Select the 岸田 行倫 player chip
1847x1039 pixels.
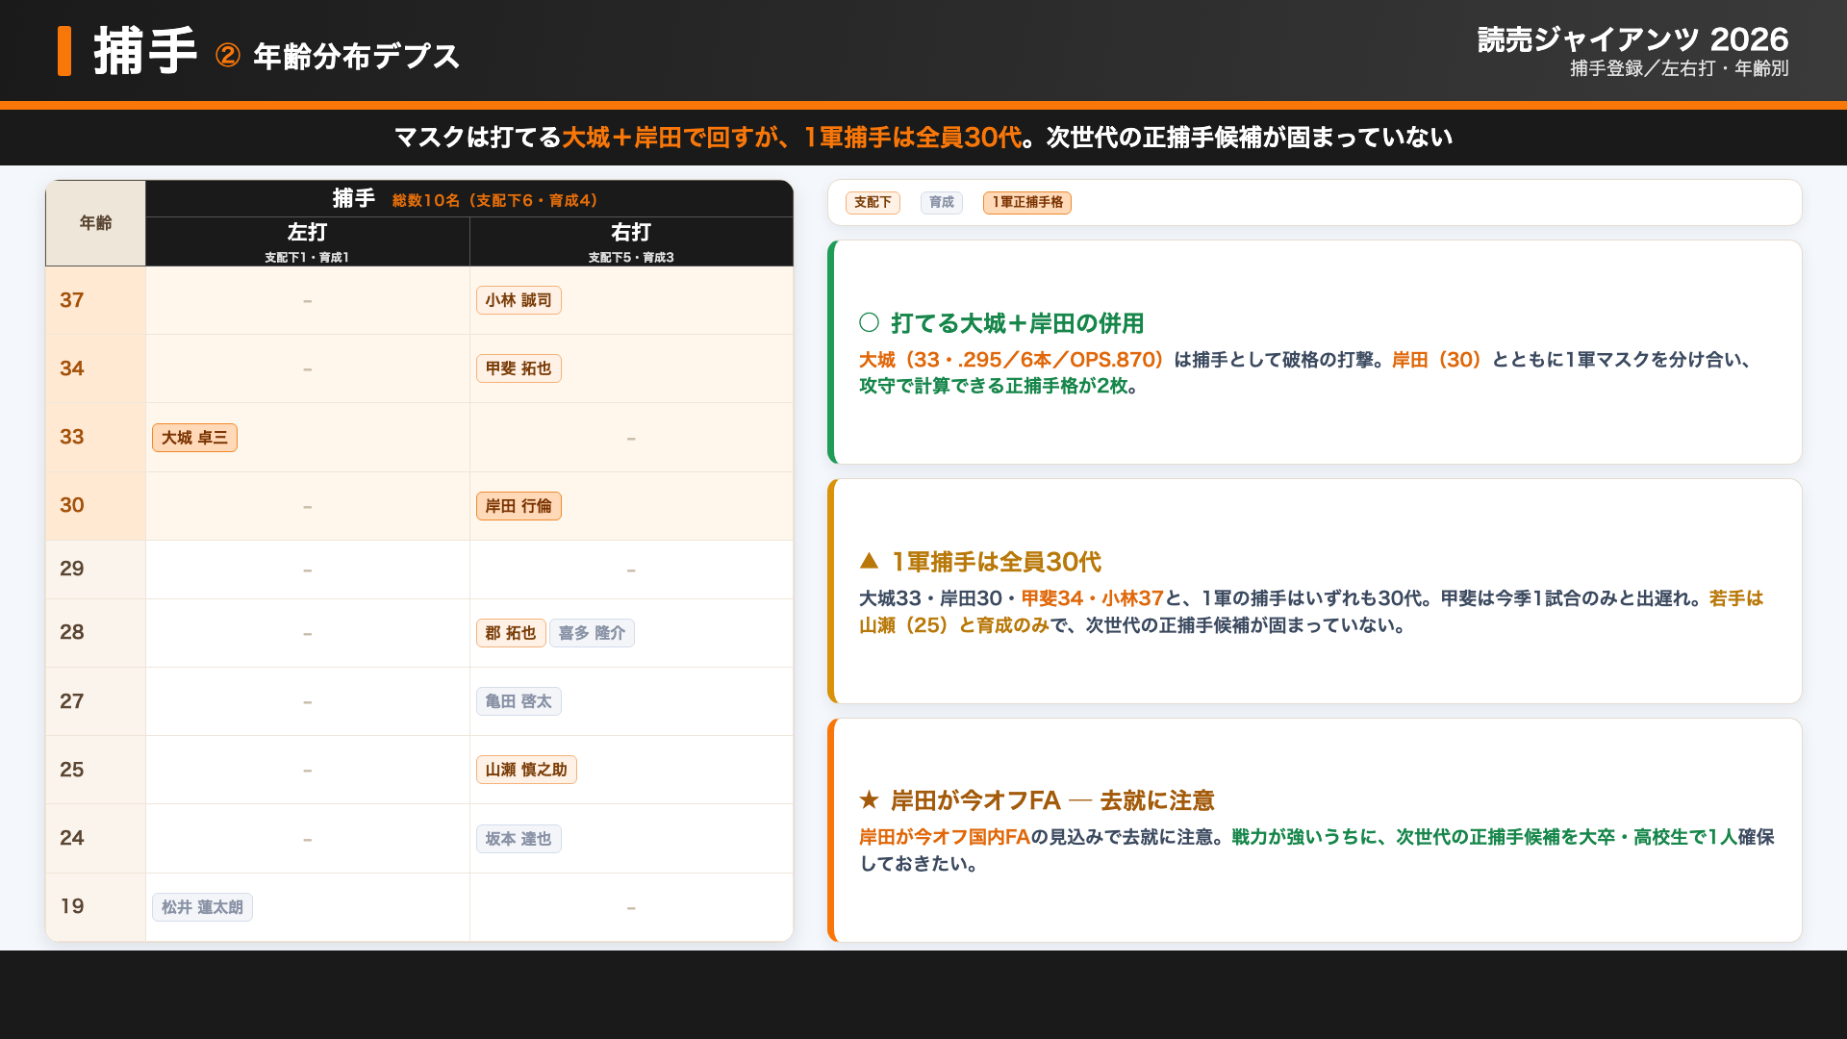(x=519, y=506)
